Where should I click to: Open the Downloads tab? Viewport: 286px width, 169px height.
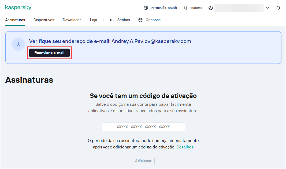click(72, 20)
